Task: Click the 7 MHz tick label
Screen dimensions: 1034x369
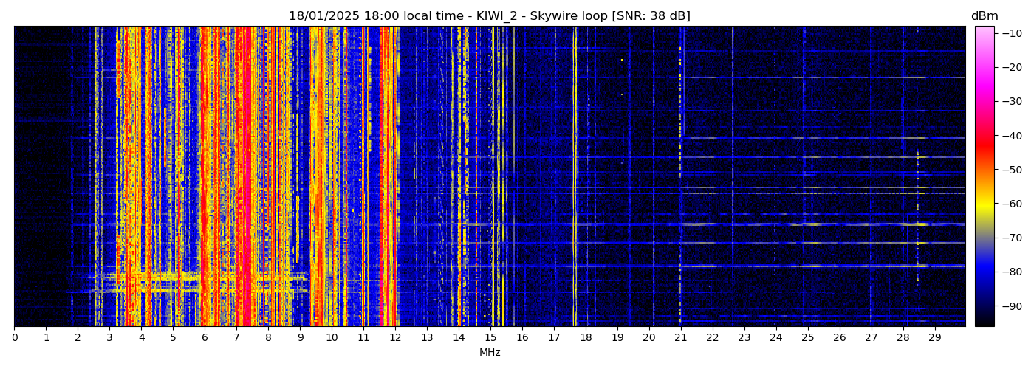Action: (x=236, y=337)
